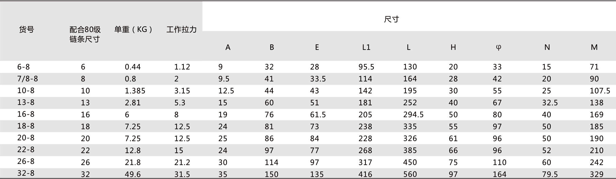Click the H column header
616x179 pixels.
453,47
